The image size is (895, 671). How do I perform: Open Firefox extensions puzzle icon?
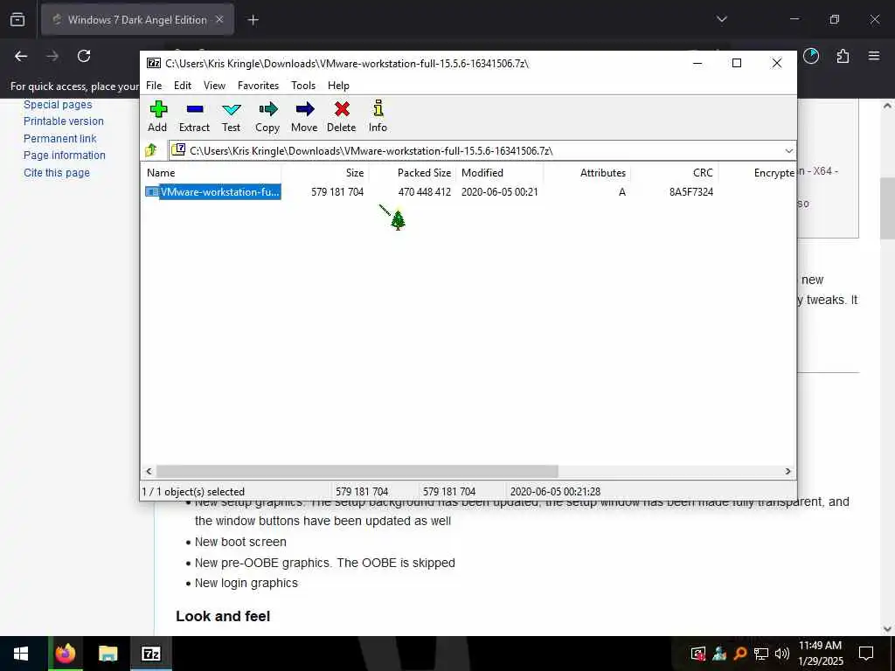[843, 56]
